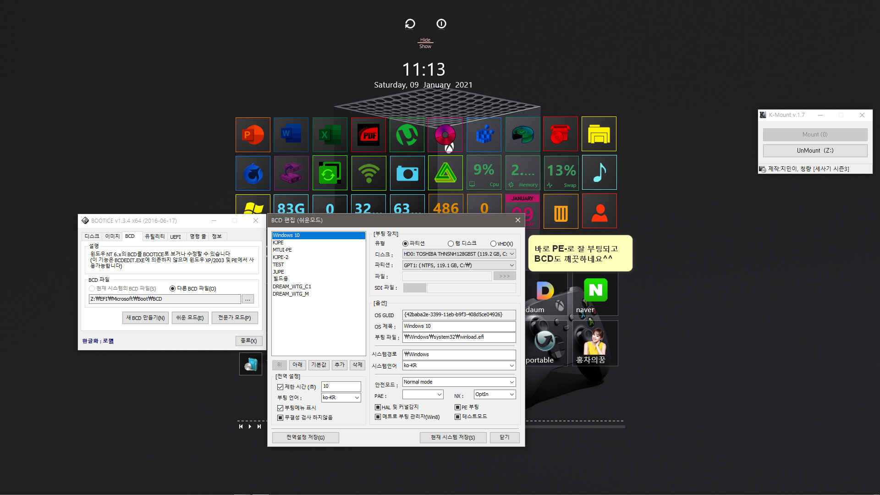
Task: Click 현재 시스템 저장(S) button
Action: [453, 437]
